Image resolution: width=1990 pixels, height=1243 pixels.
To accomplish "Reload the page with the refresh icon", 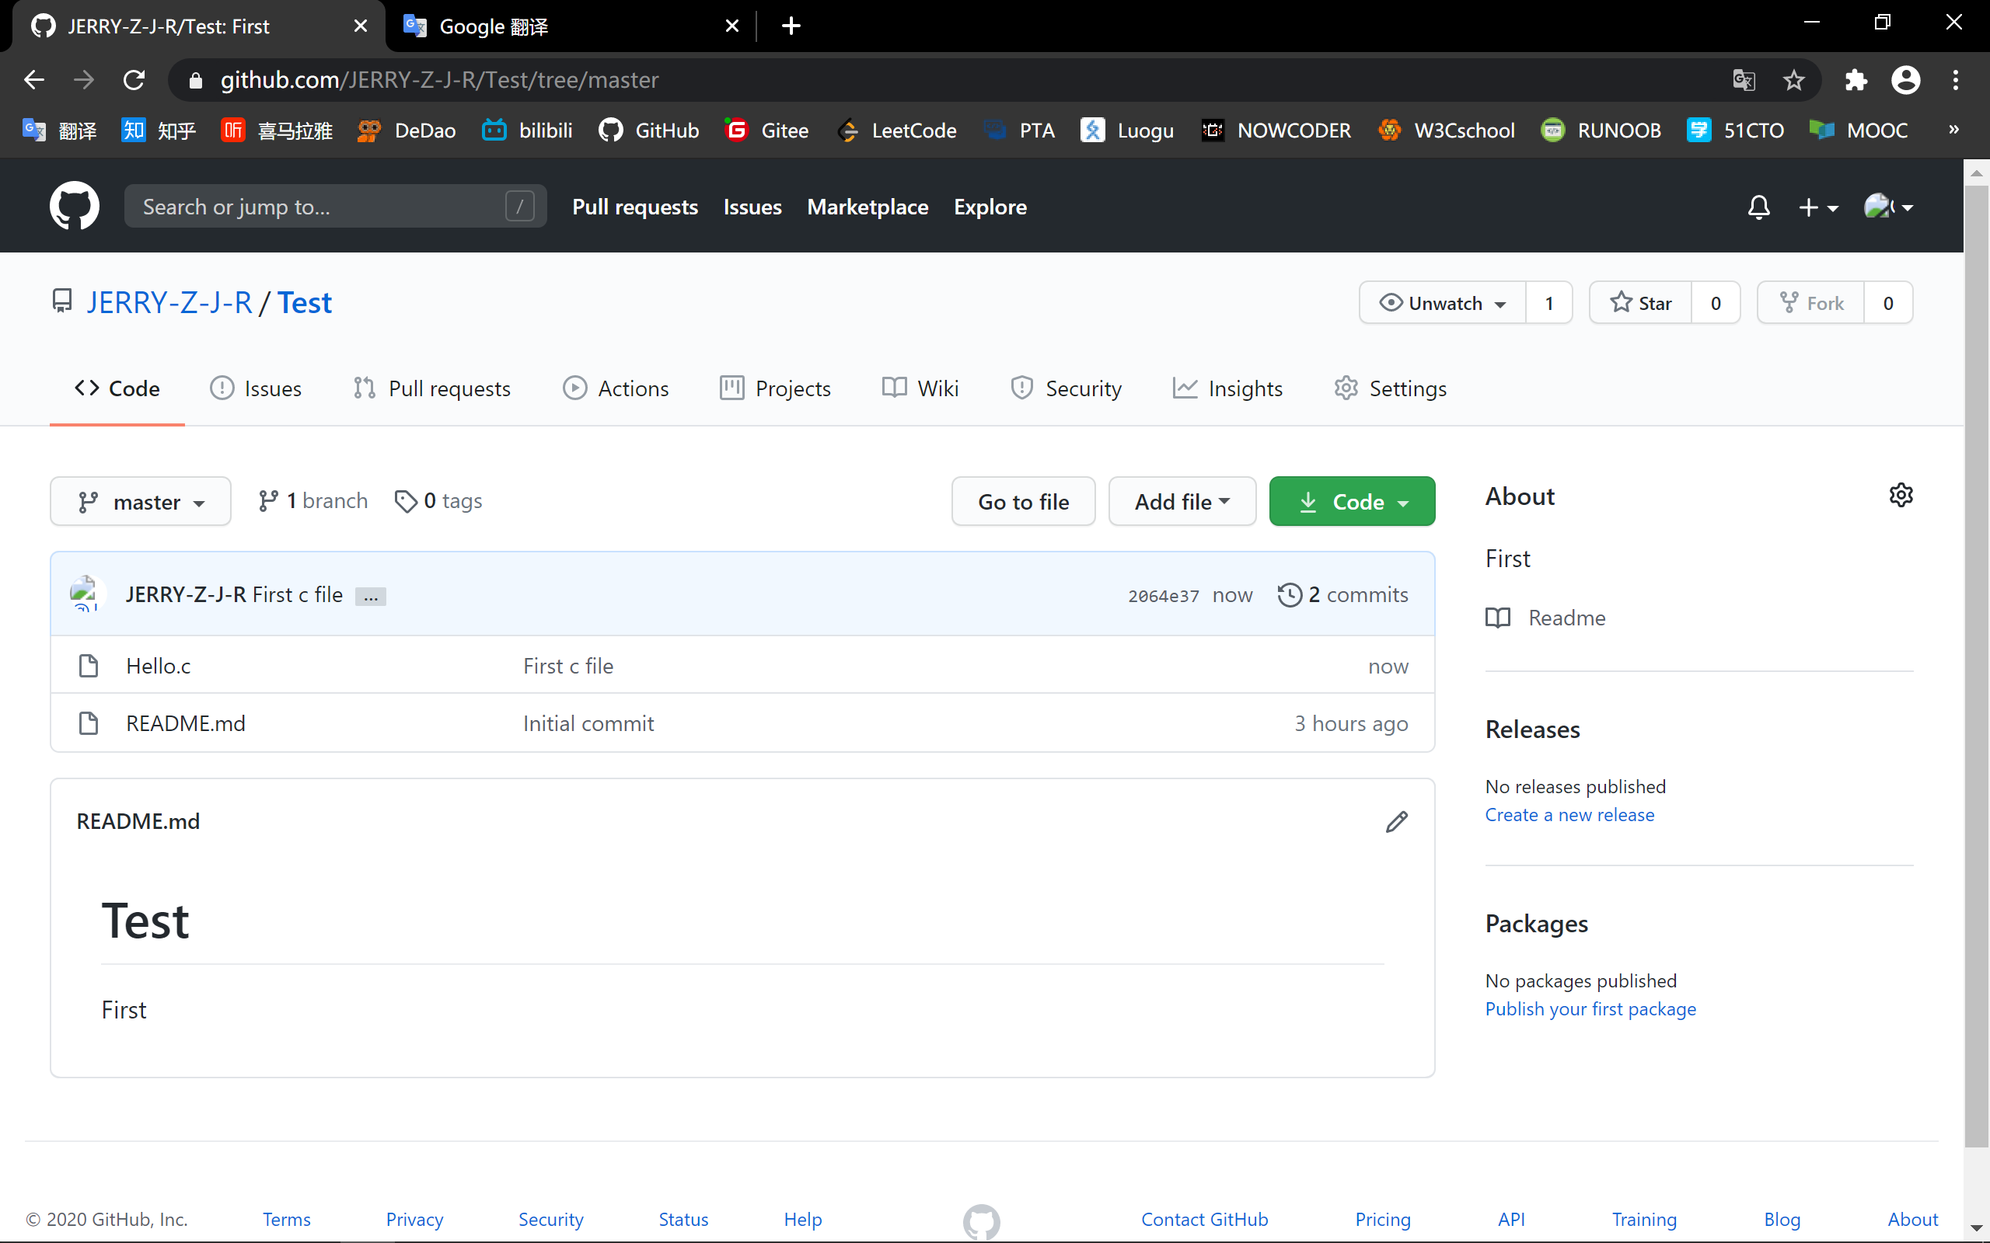I will (134, 80).
